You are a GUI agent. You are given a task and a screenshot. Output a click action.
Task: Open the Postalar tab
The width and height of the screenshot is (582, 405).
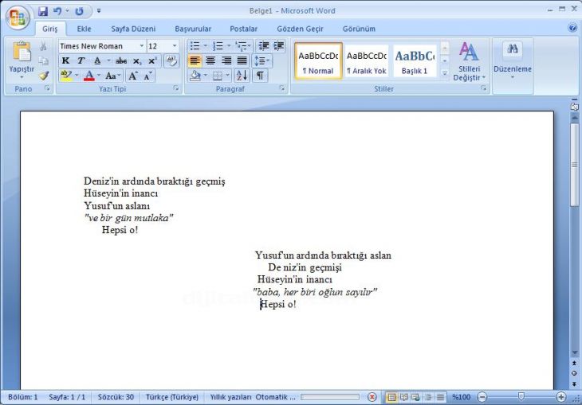(x=243, y=29)
